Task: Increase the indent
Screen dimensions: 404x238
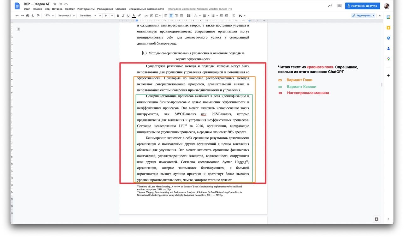Action: coord(227,16)
